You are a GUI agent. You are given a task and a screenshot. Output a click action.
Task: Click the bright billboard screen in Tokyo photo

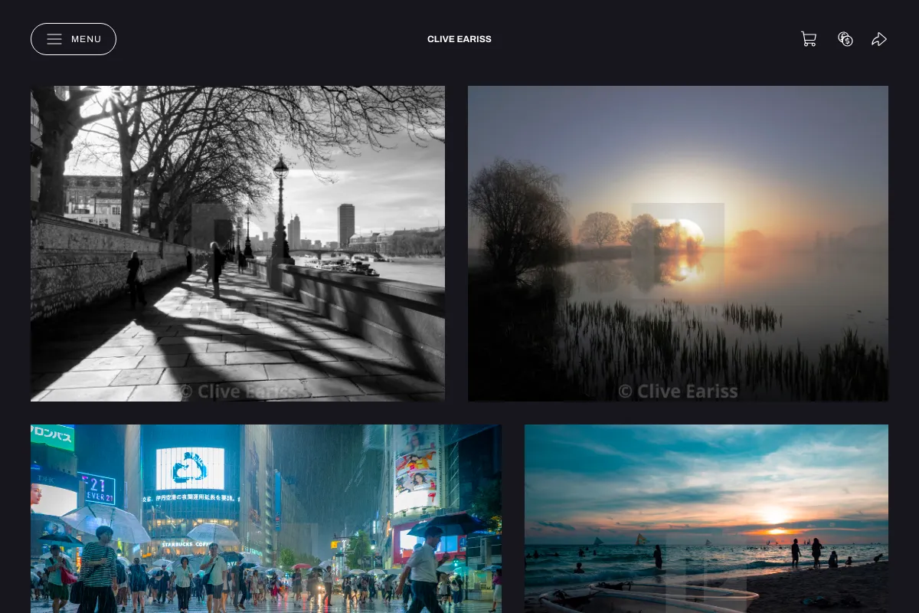point(190,469)
